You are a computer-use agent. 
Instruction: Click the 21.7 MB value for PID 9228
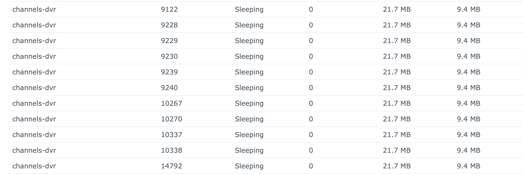(x=397, y=25)
